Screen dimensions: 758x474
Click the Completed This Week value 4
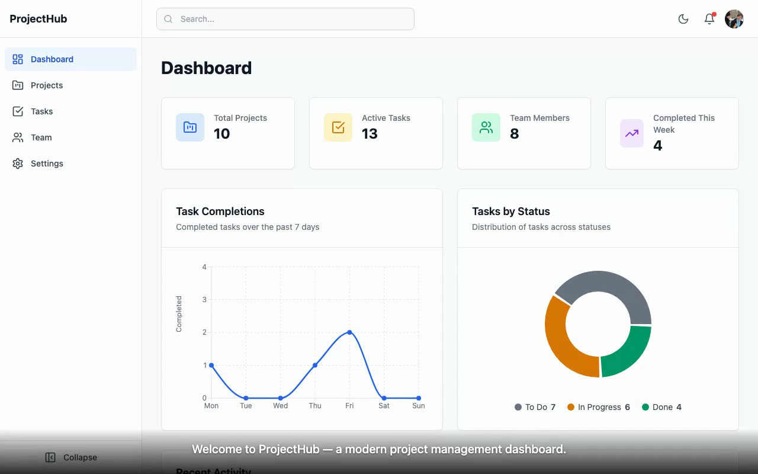point(658,146)
